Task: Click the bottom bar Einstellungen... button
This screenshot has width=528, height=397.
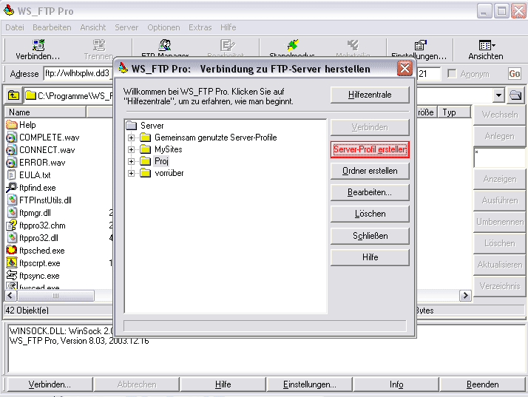Action: pos(309,384)
